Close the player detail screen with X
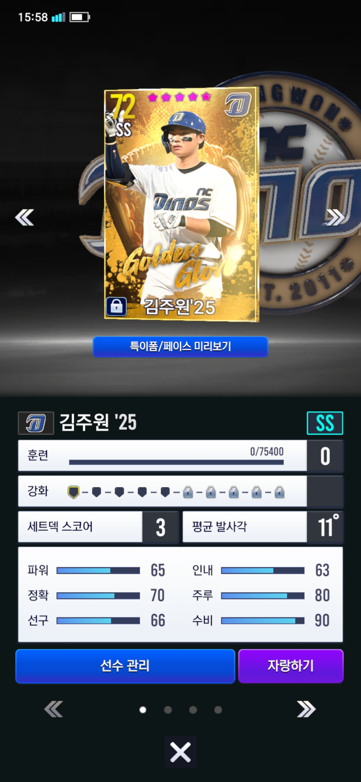This screenshot has height=782, width=361. [x=180, y=752]
